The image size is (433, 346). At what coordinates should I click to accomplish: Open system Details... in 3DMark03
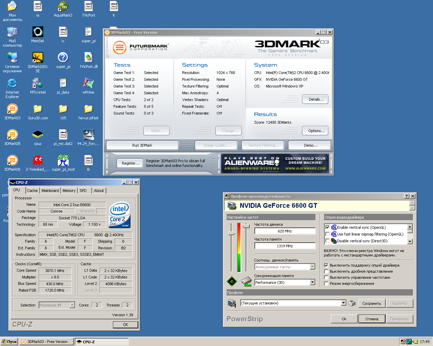click(x=315, y=99)
